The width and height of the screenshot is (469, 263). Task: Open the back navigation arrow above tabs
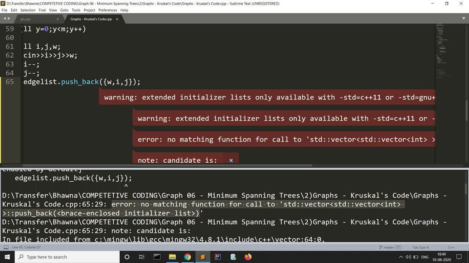(5, 19)
